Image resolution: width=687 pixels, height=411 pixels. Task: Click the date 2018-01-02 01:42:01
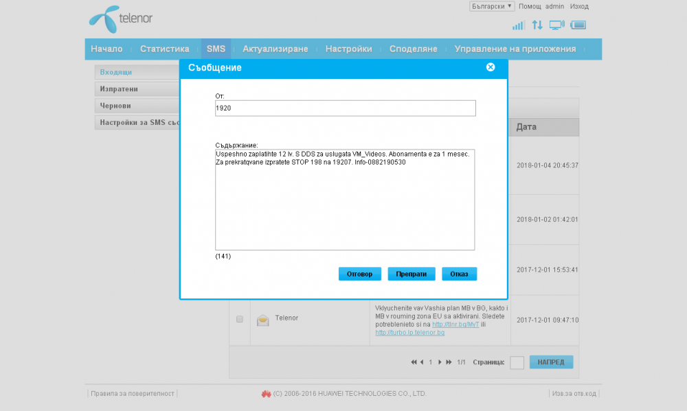[x=548, y=220]
